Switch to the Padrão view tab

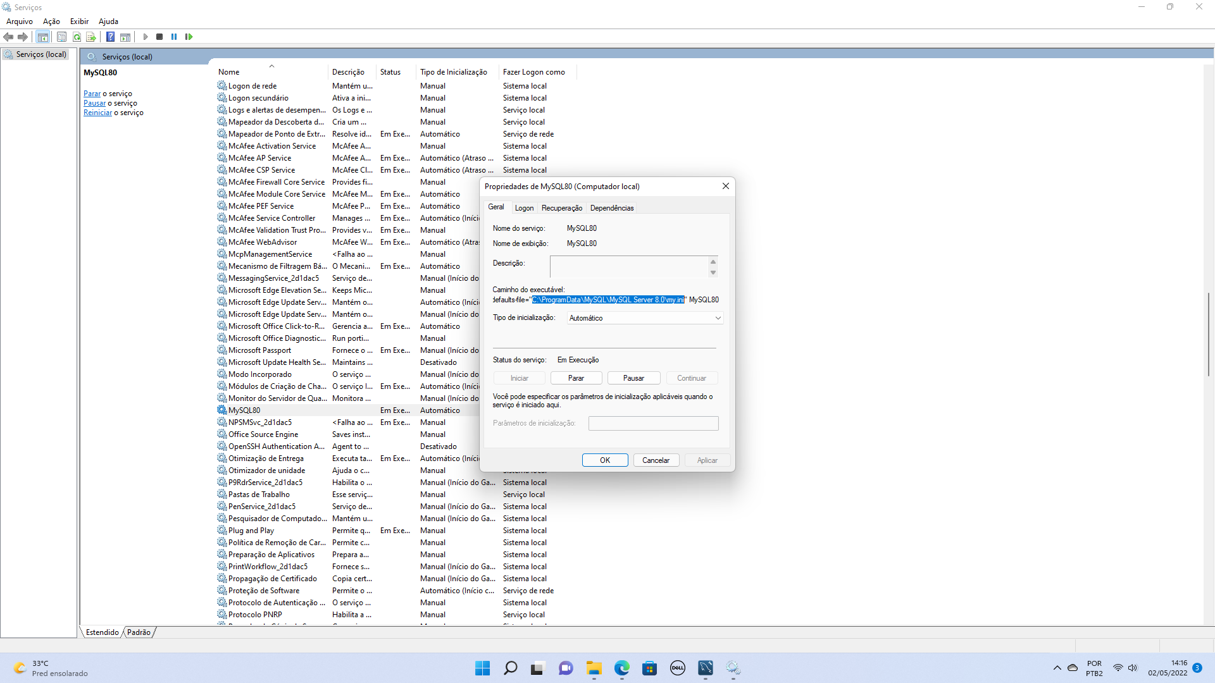click(139, 632)
